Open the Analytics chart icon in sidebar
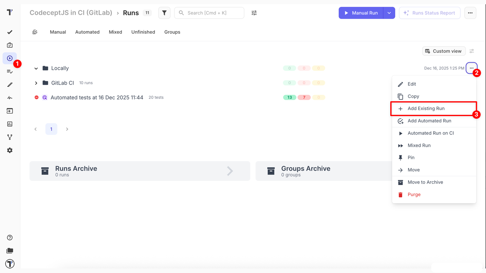Image resolution: width=486 pixels, height=273 pixels. click(x=10, y=124)
